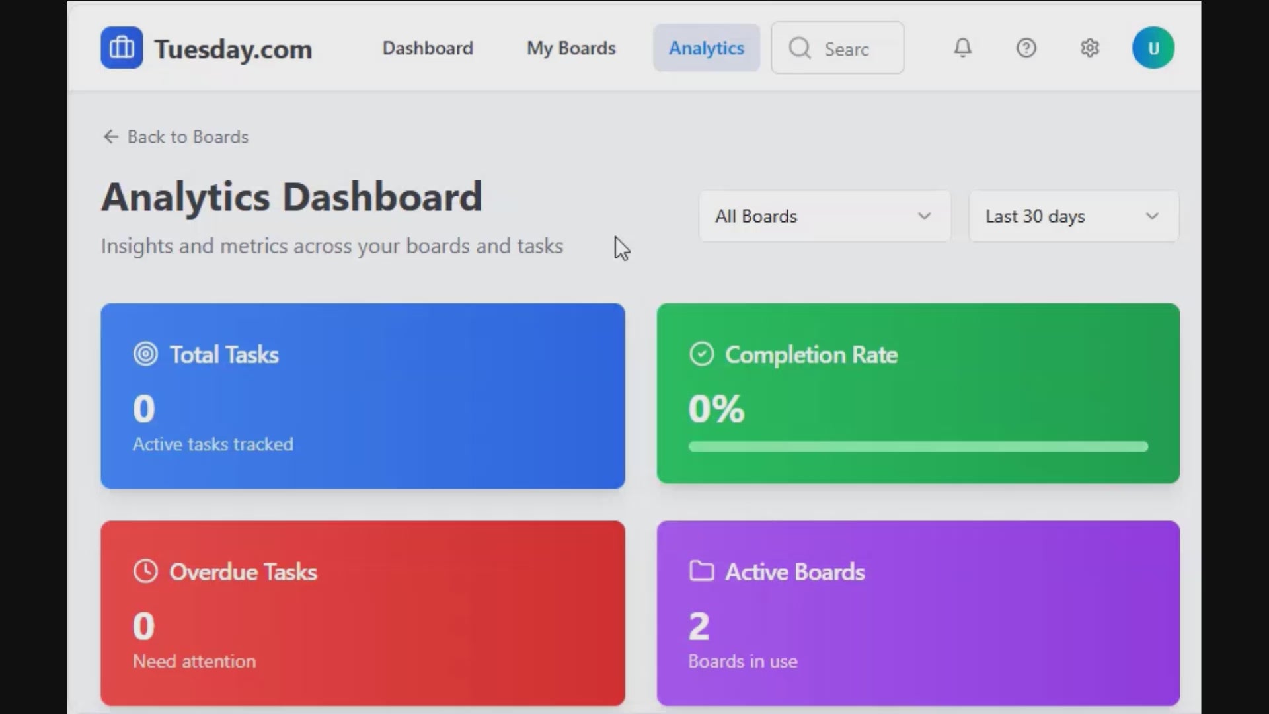Focus the search input field

856,49
